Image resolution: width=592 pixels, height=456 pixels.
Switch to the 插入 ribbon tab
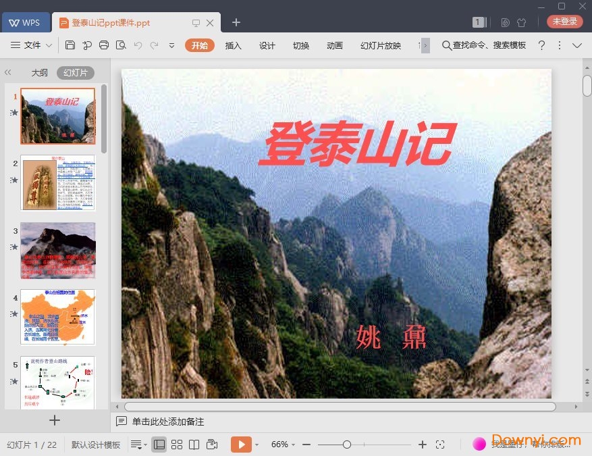233,45
